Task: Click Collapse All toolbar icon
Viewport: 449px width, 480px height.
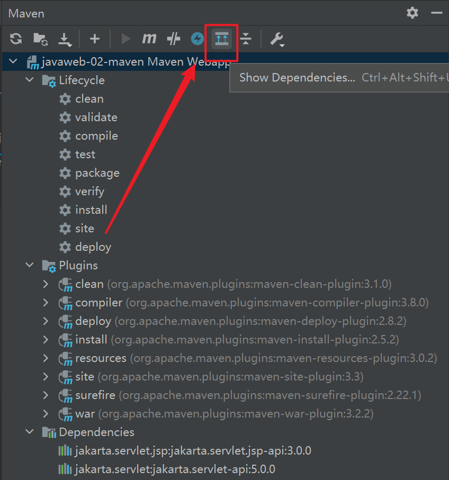Action: (246, 39)
